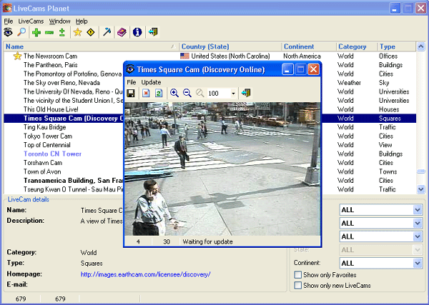Open the zoom percentage 100 dropdown
This screenshot has height=305, width=429.
[233, 94]
